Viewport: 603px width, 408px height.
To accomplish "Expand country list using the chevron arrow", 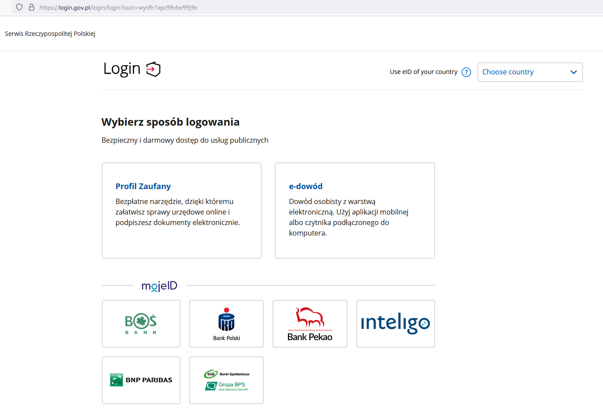I will tap(573, 72).
